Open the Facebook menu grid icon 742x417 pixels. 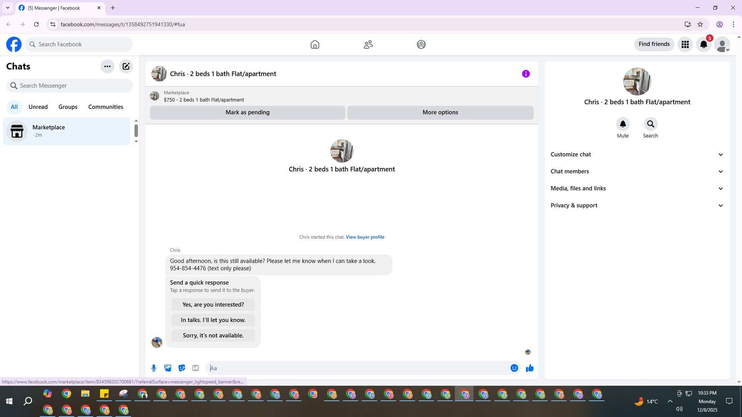[x=685, y=44]
